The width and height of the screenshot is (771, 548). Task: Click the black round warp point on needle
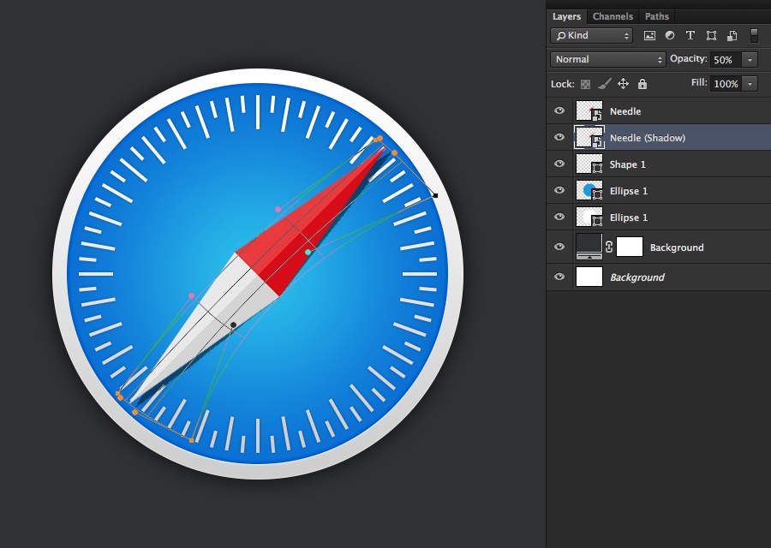pos(234,325)
